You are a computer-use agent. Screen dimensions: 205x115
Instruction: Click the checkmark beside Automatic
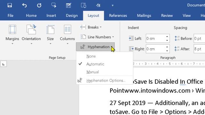pyautogui.click(x=80, y=64)
